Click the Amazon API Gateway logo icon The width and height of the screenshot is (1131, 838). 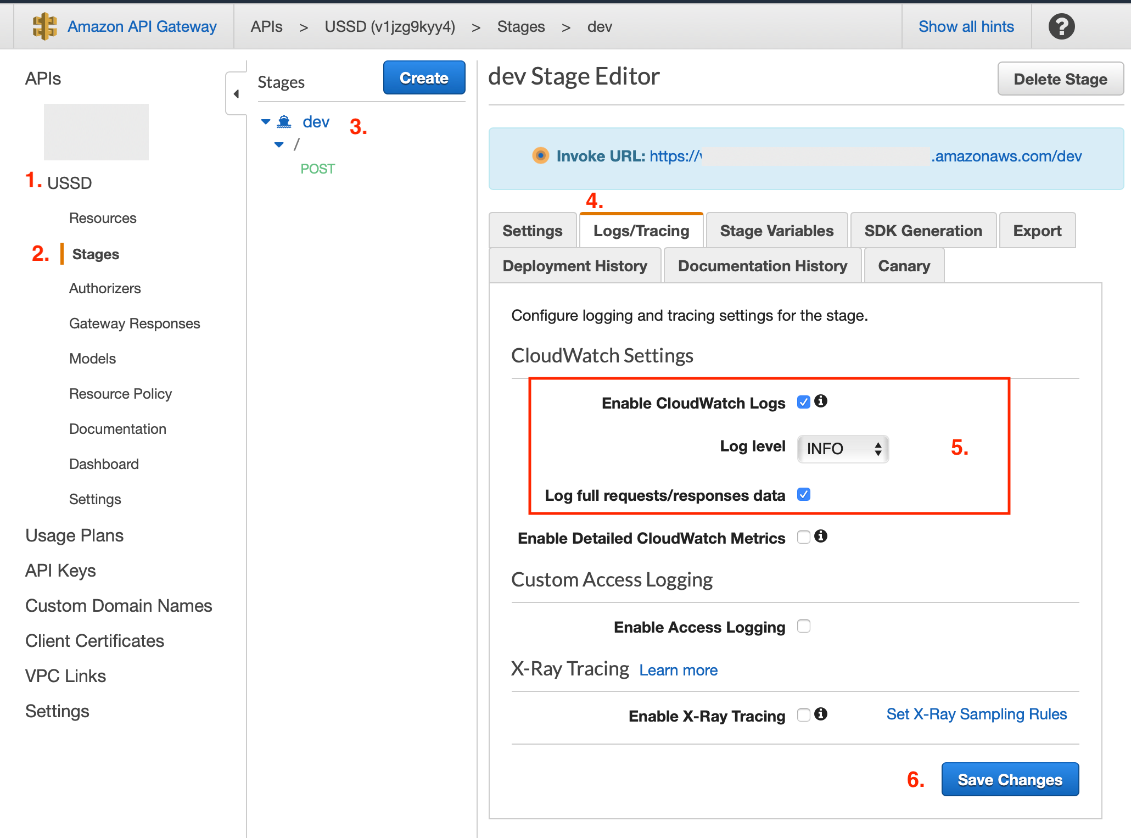point(44,26)
